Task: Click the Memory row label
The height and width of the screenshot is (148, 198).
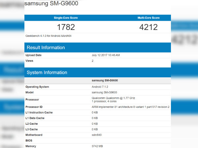Action: (31, 146)
